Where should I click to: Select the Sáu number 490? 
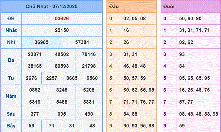coord(89,114)
